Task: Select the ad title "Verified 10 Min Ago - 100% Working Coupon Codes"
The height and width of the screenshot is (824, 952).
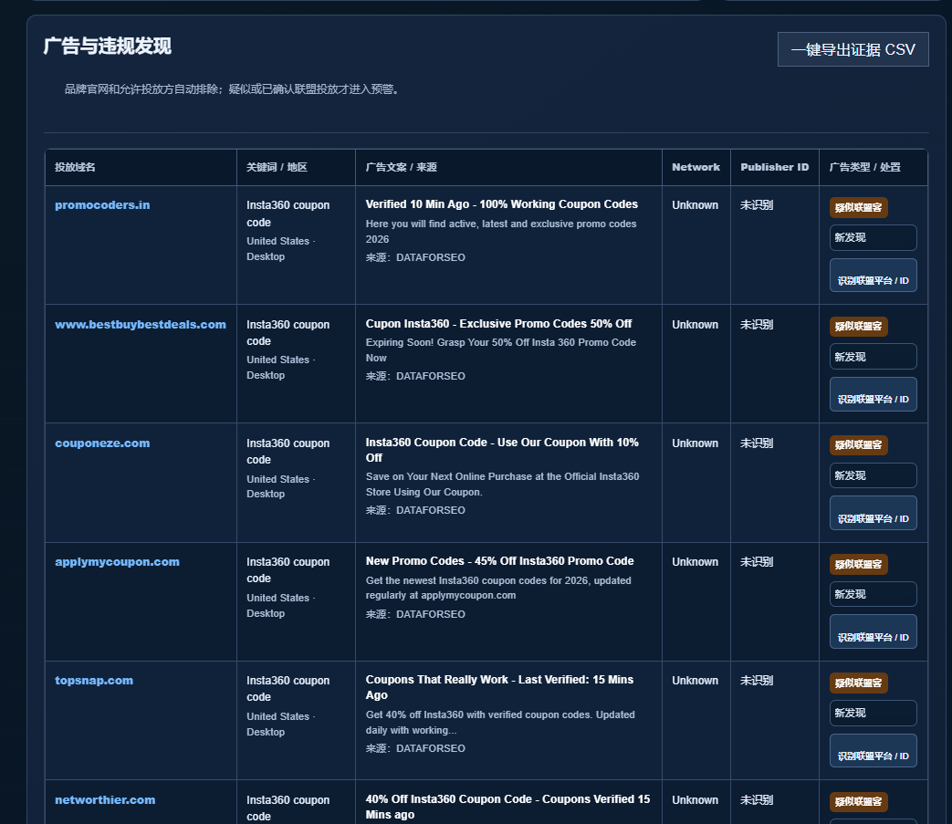Action: pos(501,204)
